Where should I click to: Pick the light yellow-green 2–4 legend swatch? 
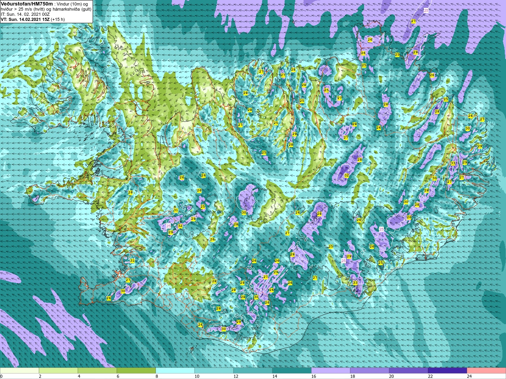click(58, 370)
